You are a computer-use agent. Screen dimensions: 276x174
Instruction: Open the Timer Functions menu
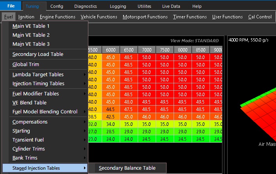click(x=190, y=17)
